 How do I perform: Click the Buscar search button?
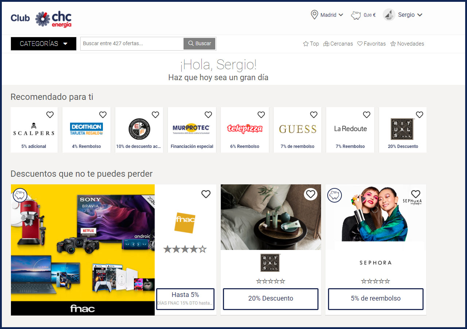pyautogui.click(x=200, y=43)
